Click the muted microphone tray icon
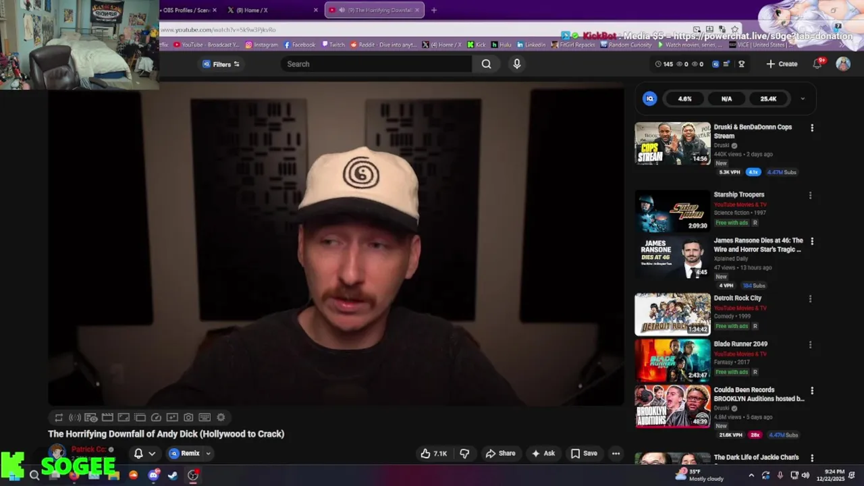 [780, 475]
